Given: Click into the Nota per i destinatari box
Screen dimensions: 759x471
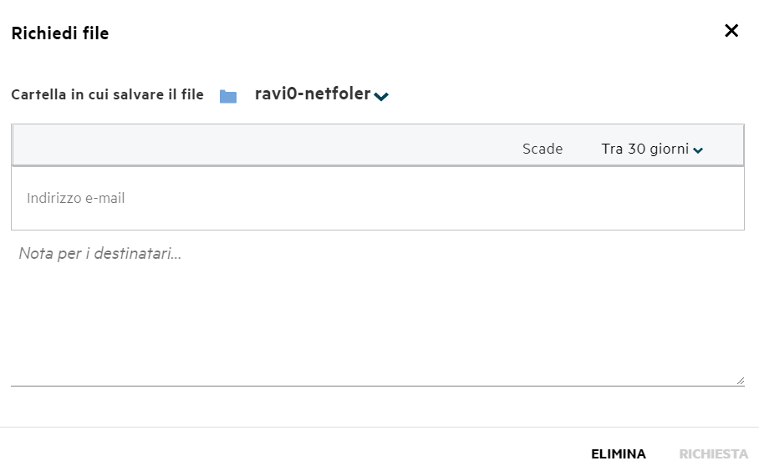Looking at the screenshot, I should pyautogui.click(x=378, y=313).
